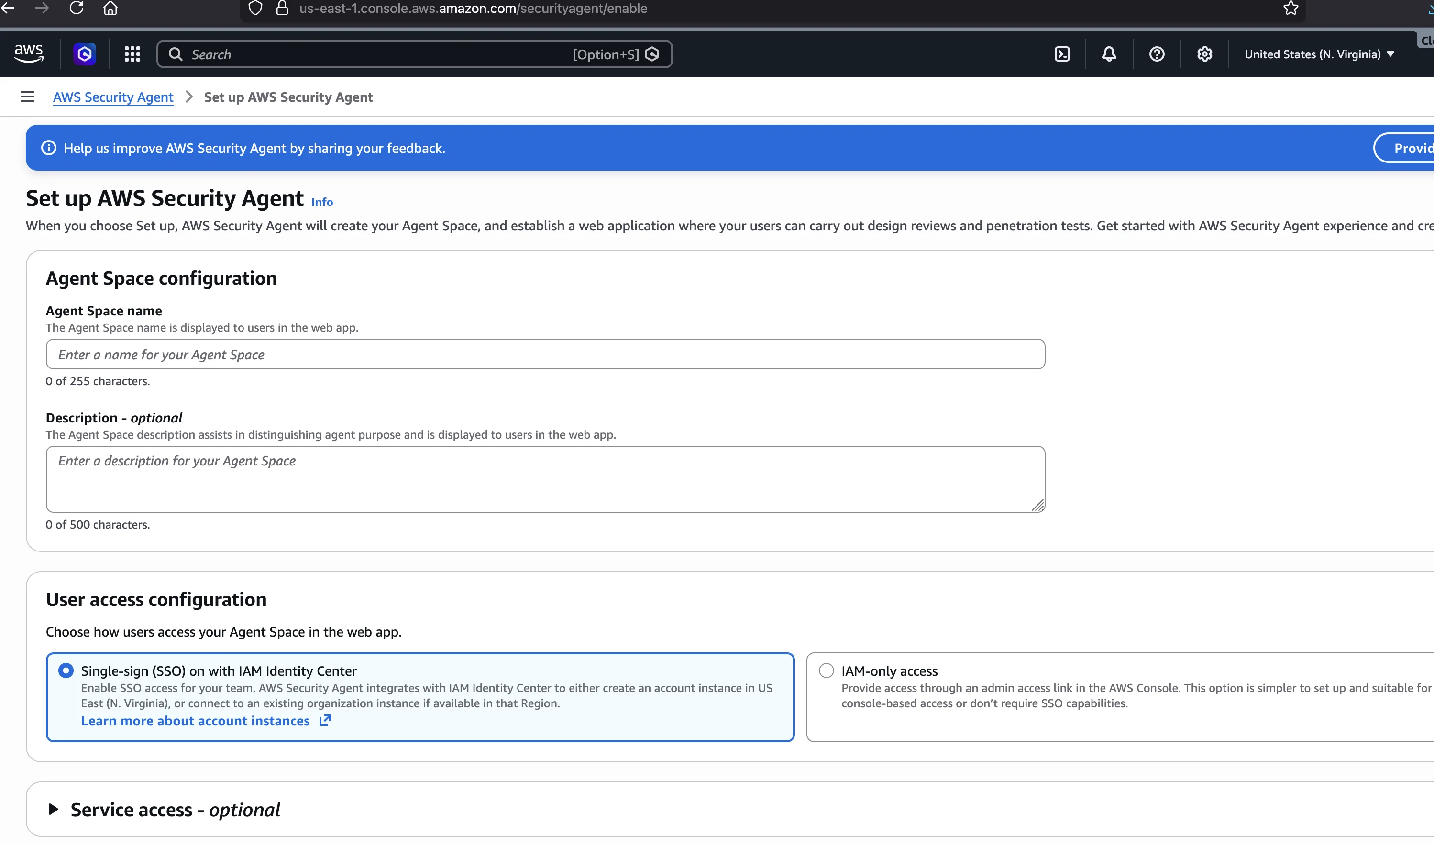Click the Amazon Q icon inside search bar
Viewport: 1434px width, 843px height.
coord(653,54)
